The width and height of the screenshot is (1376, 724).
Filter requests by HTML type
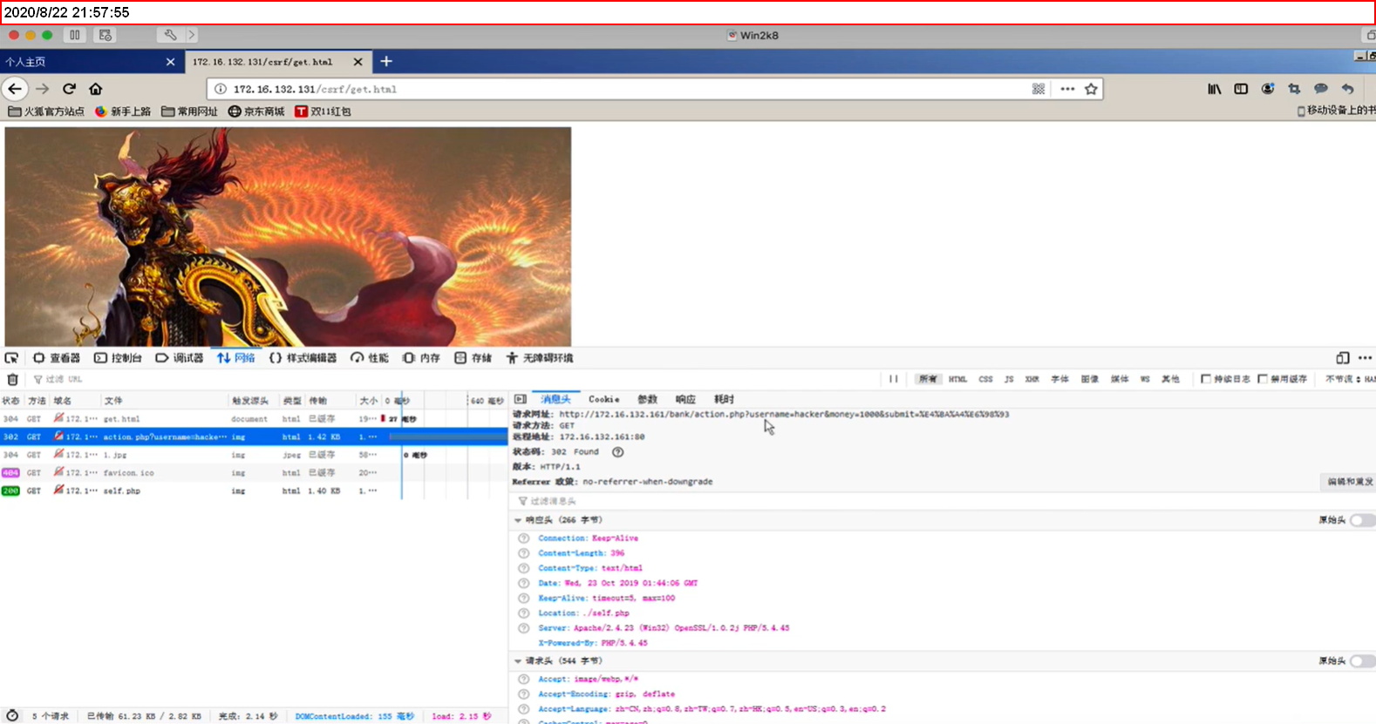(957, 379)
